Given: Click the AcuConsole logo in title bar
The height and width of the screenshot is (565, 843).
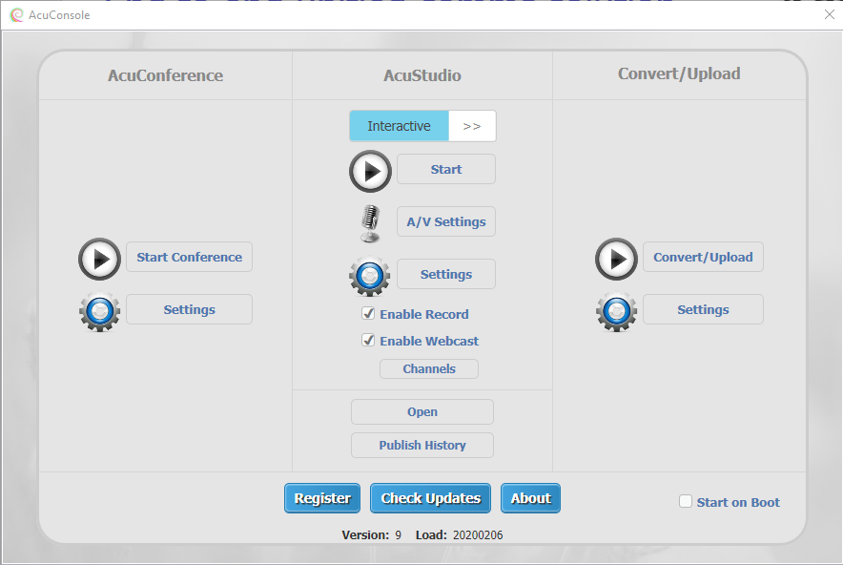Looking at the screenshot, I should (16, 14).
